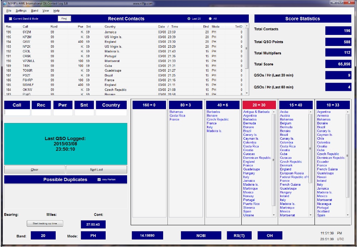Select the 10 = 33 band header

(333, 105)
